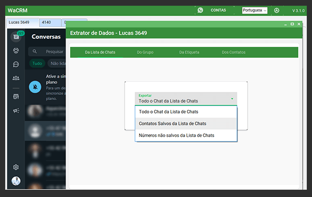
Task: Switch to the Do Grupo tab
Action: (145, 52)
